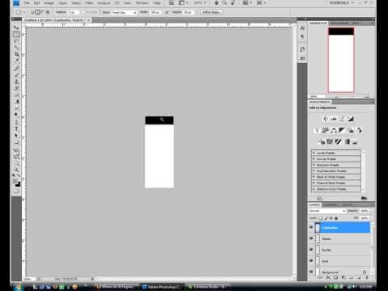Screen dimensions: 388x291
Task: Toggle visibility of layer directly above Background
Action: tap(311, 261)
